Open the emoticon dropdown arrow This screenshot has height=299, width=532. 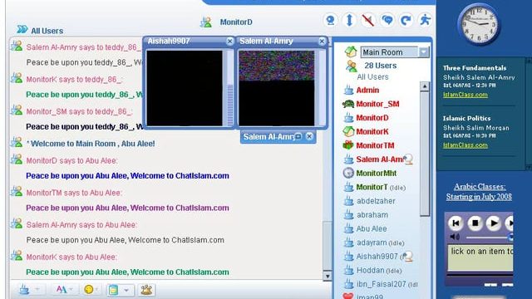point(97,290)
